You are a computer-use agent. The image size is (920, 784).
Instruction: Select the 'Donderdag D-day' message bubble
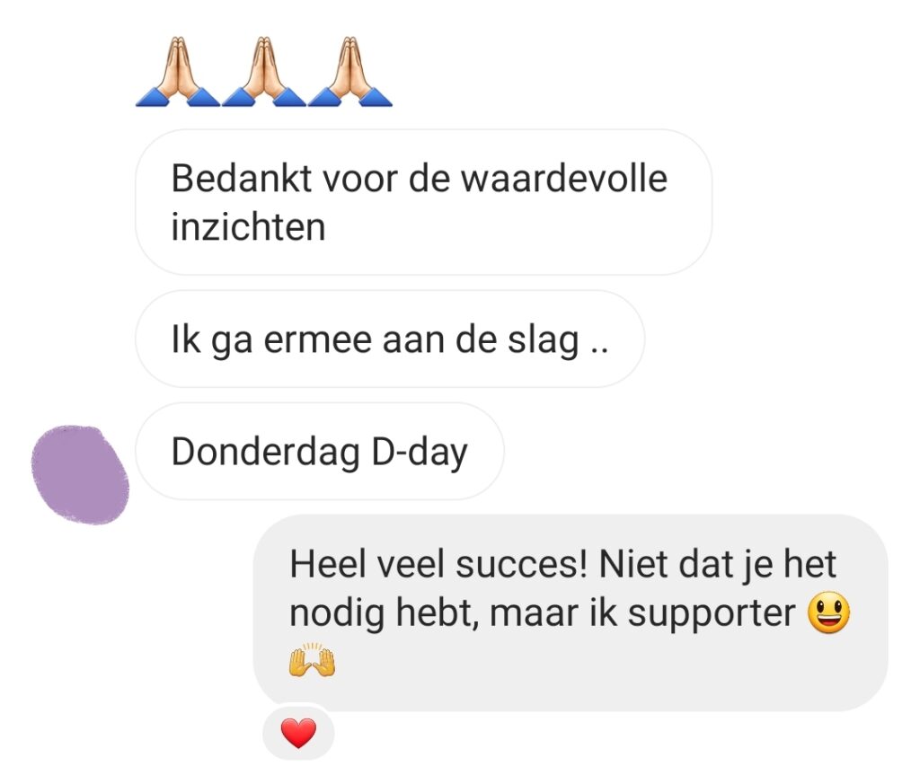pos(320,451)
